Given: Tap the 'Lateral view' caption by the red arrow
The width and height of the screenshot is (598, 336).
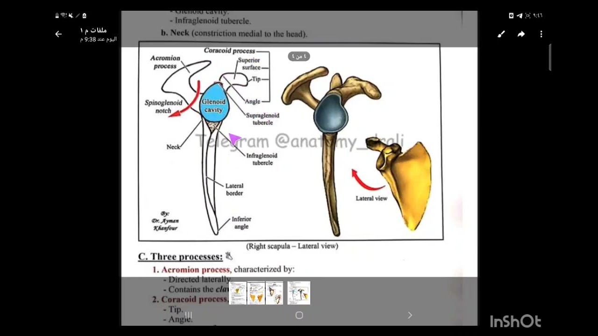Looking at the screenshot, I should [371, 198].
